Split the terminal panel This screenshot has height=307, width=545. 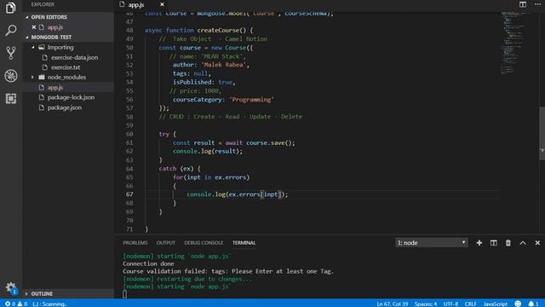pyautogui.click(x=494, y=242)
